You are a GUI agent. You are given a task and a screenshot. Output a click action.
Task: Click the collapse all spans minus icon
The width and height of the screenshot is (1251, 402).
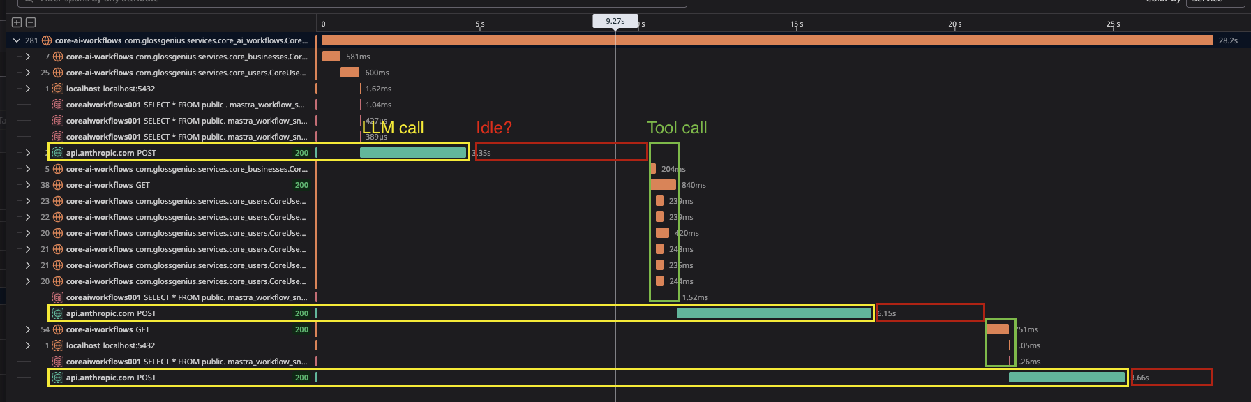(31, 22)
